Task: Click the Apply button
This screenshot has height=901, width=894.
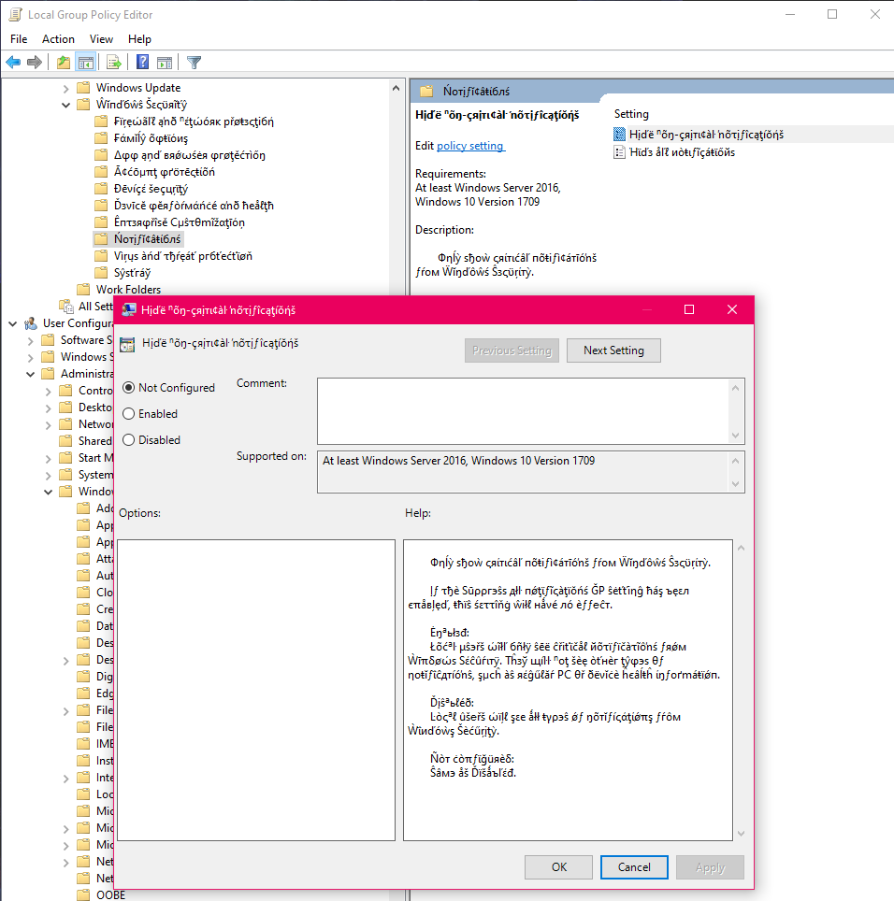Action: coord(710,867)
